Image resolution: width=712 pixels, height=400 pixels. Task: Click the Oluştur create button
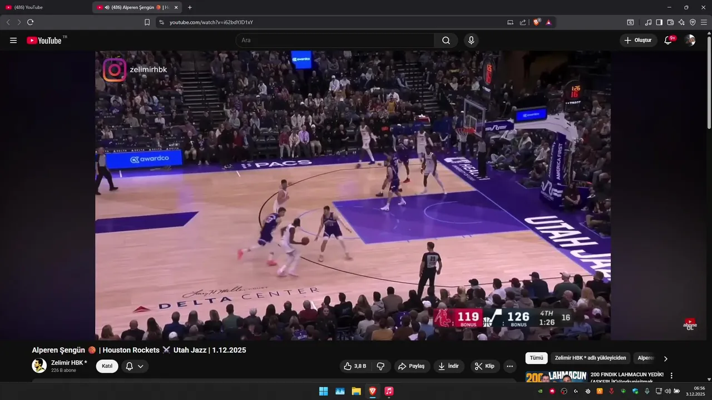click(x=638, y=40)
